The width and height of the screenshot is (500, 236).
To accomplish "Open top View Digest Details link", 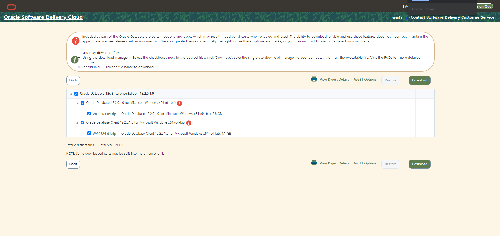I will click(334, 80).
